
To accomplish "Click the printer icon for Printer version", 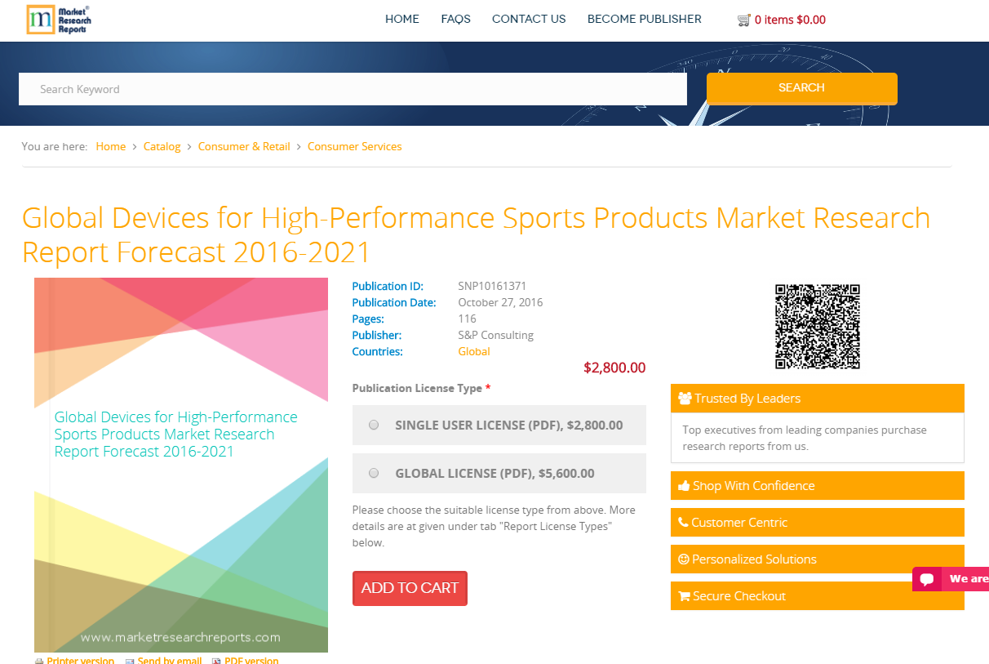I will 39,661.
